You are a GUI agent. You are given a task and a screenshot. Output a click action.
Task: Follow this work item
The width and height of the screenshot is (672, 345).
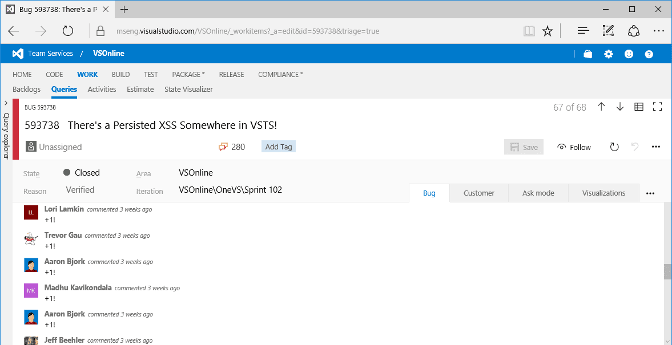point(574,147)
